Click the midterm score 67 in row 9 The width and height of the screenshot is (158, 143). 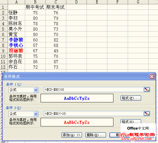[35, 51]
